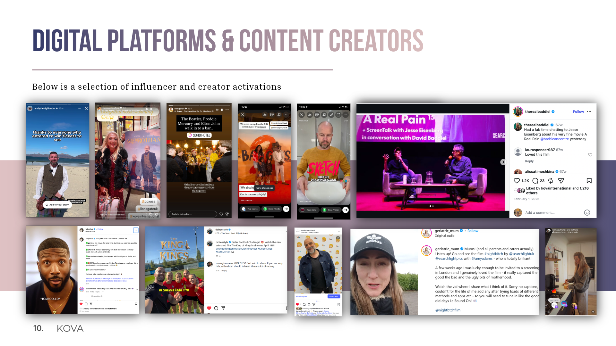Select the Aa text tool in Sketch story
The height and width of the screenshot is (346, 616).
(x=310, y=115)
